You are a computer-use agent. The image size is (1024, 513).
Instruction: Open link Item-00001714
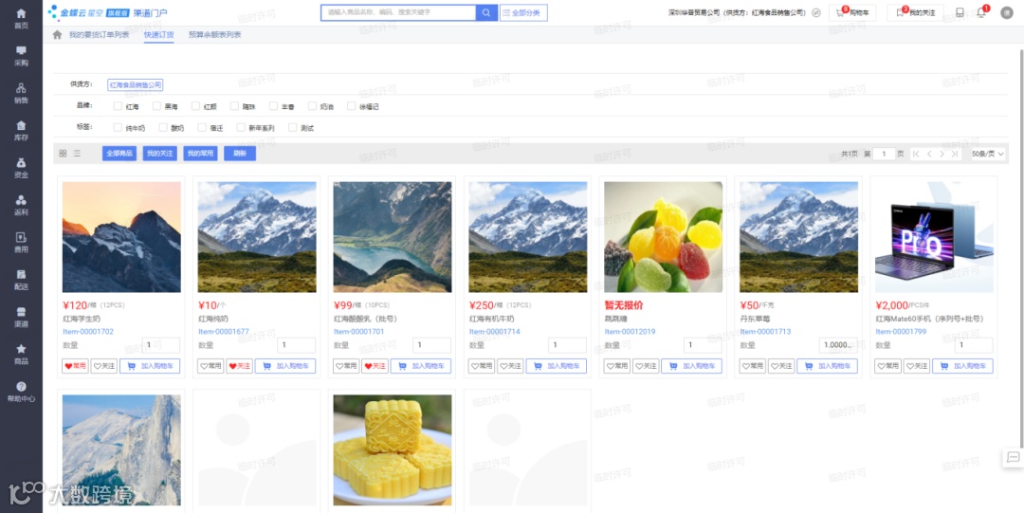pos(494,332)
